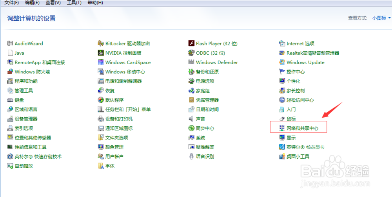The width and height of the screenshot is (392, 197).
Task: Open the 任务栏和「开始」菜单 link
Action: pyautogui.click(x=128, y=109)
